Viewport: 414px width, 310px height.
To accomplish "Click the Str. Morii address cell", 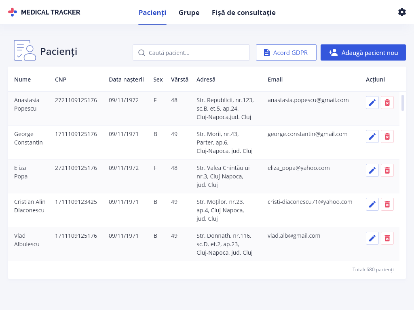I will pyautogui.click(x=224, y=142).
